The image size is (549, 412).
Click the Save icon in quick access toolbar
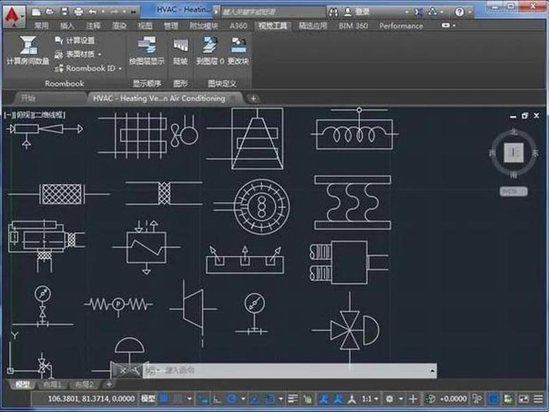point(65,12)
